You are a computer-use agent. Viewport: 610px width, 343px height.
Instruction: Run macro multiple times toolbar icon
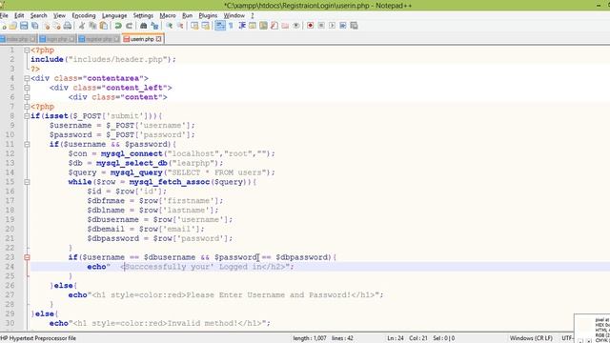coord(343,26)
